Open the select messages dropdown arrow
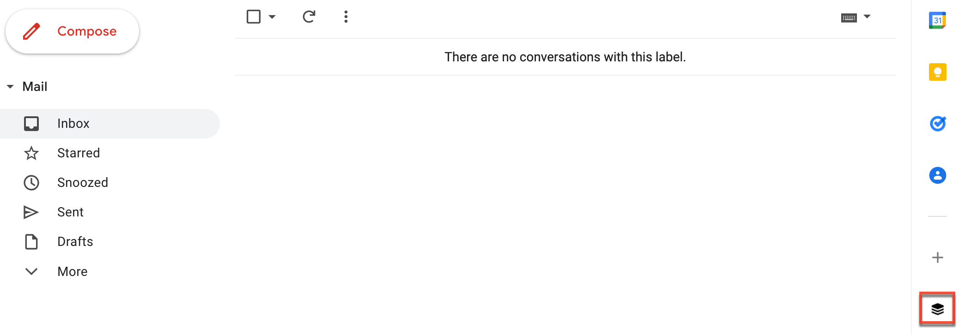 click(272, 17)
